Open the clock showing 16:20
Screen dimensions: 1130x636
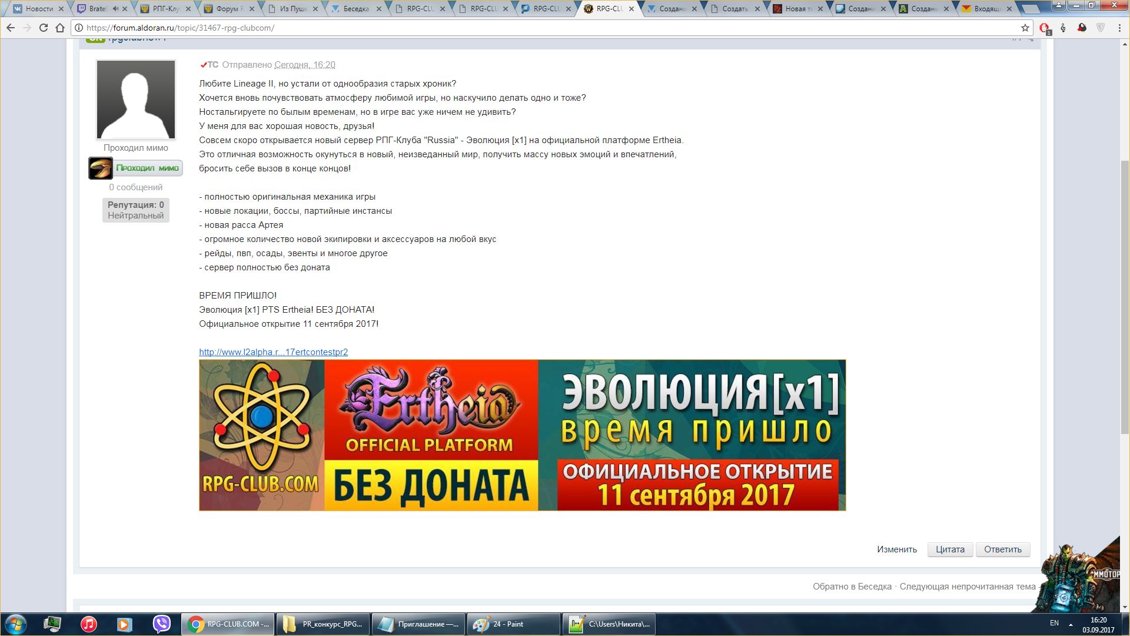[x=1098, y=624]
